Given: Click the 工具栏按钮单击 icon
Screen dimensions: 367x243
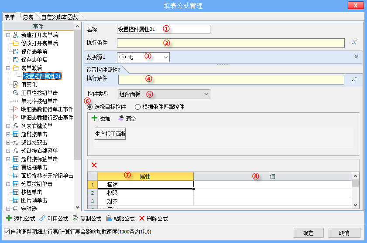Looking at the screenshot, I should [16, 93].
